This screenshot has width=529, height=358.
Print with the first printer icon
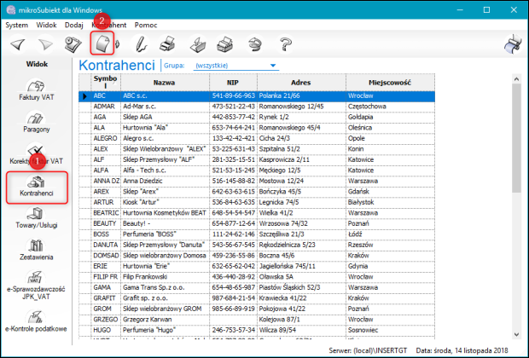point(167,44)
